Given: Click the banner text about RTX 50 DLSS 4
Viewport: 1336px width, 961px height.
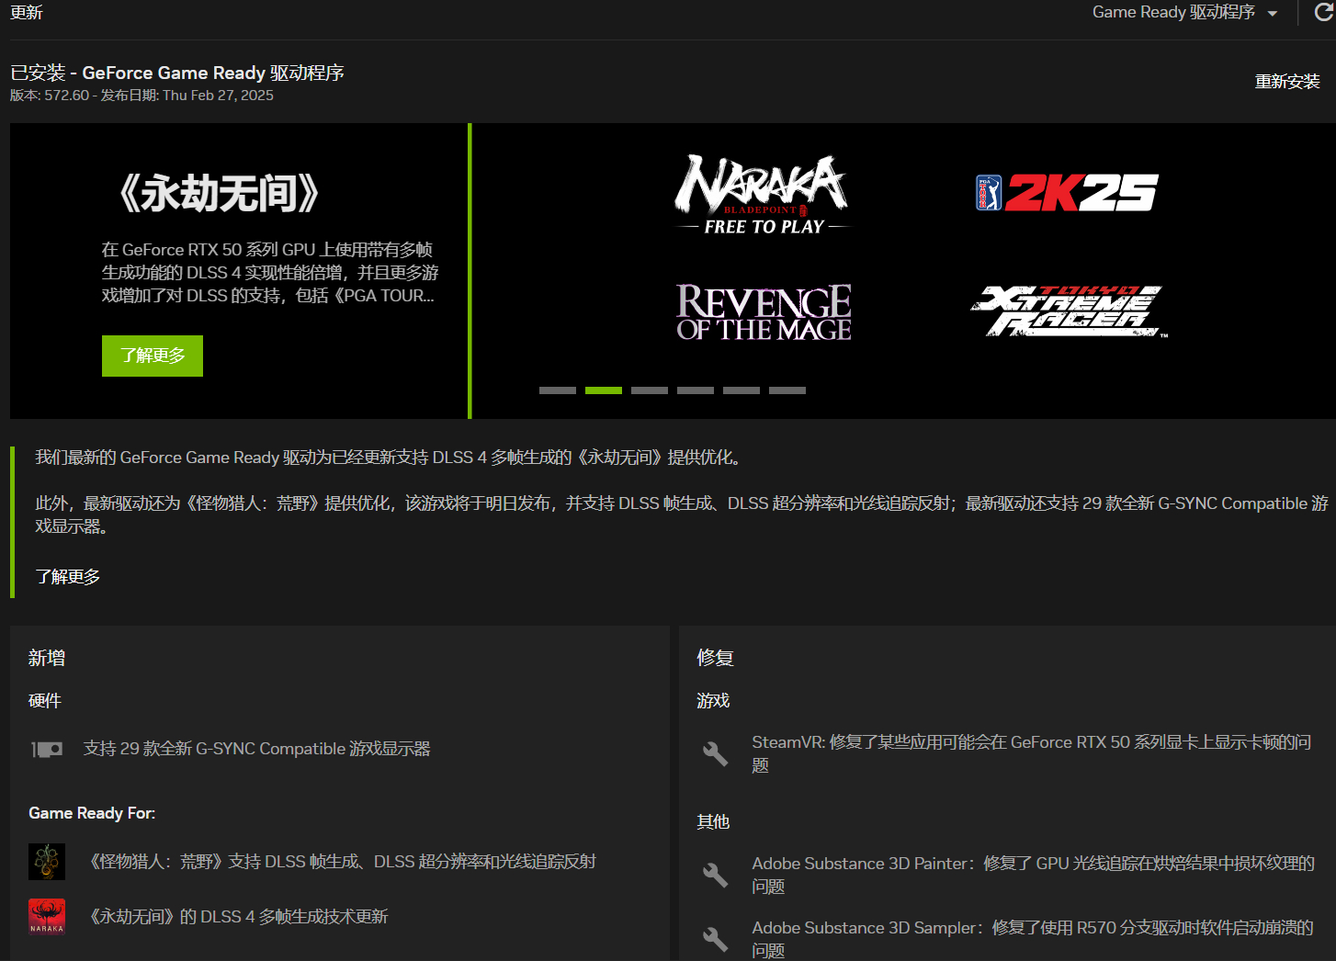Looking at the screenshot, I should click(270, 273).
